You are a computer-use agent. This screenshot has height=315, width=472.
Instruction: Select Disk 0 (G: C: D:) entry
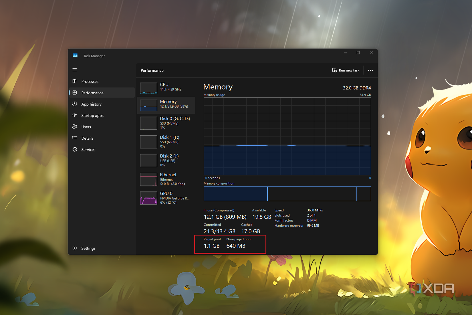point(166,123)
